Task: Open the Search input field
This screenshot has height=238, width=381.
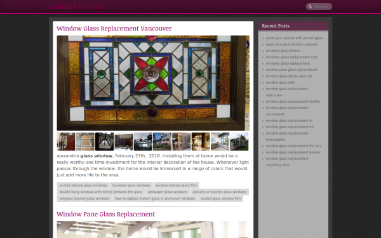Action: click(x=319, y=6)
